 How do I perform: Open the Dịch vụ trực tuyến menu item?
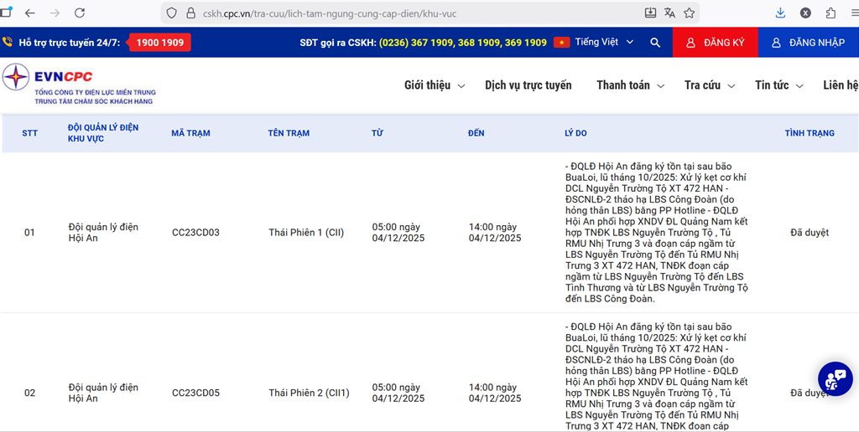tap(528, 85)
